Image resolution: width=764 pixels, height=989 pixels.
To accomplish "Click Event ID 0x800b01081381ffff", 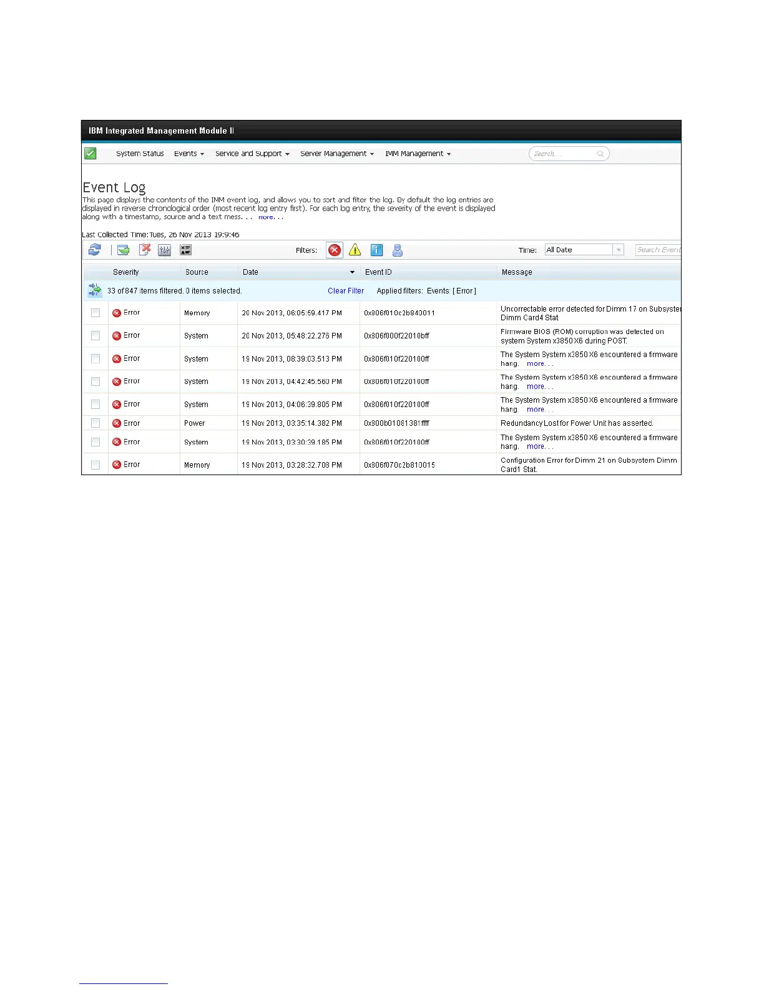I will (397, 423).
